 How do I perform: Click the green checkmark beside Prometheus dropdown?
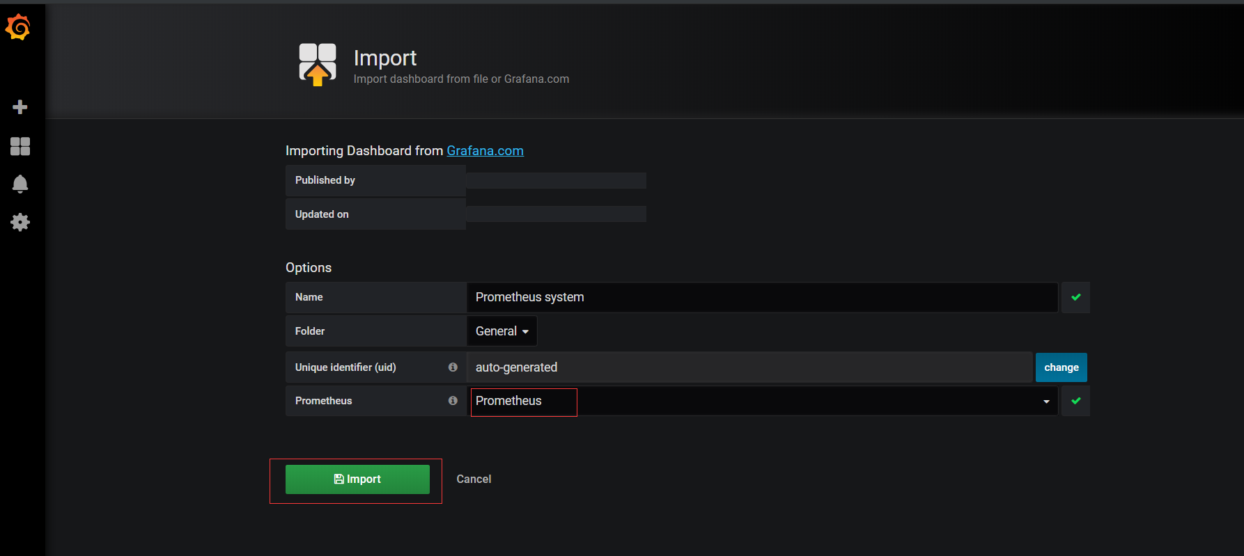[1075, 401]
